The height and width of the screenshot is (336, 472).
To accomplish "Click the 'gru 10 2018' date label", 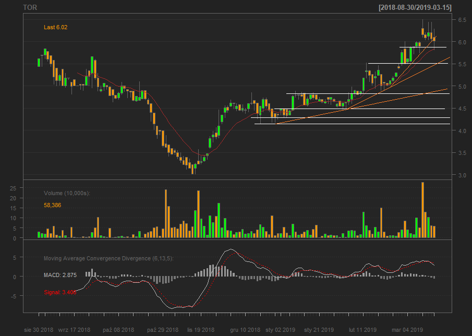I will [x=245, y=330].
